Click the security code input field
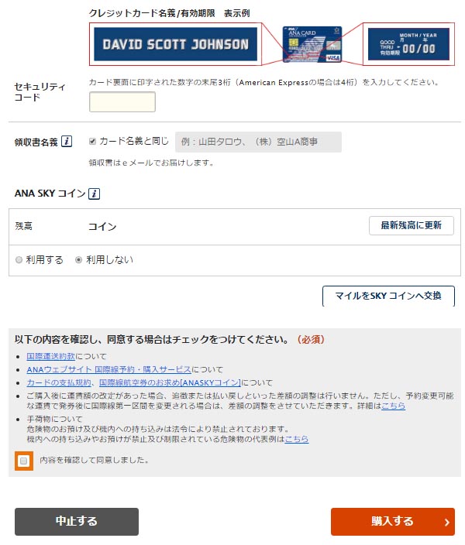This screenshot has width=465, height=545. click(122, 102)
